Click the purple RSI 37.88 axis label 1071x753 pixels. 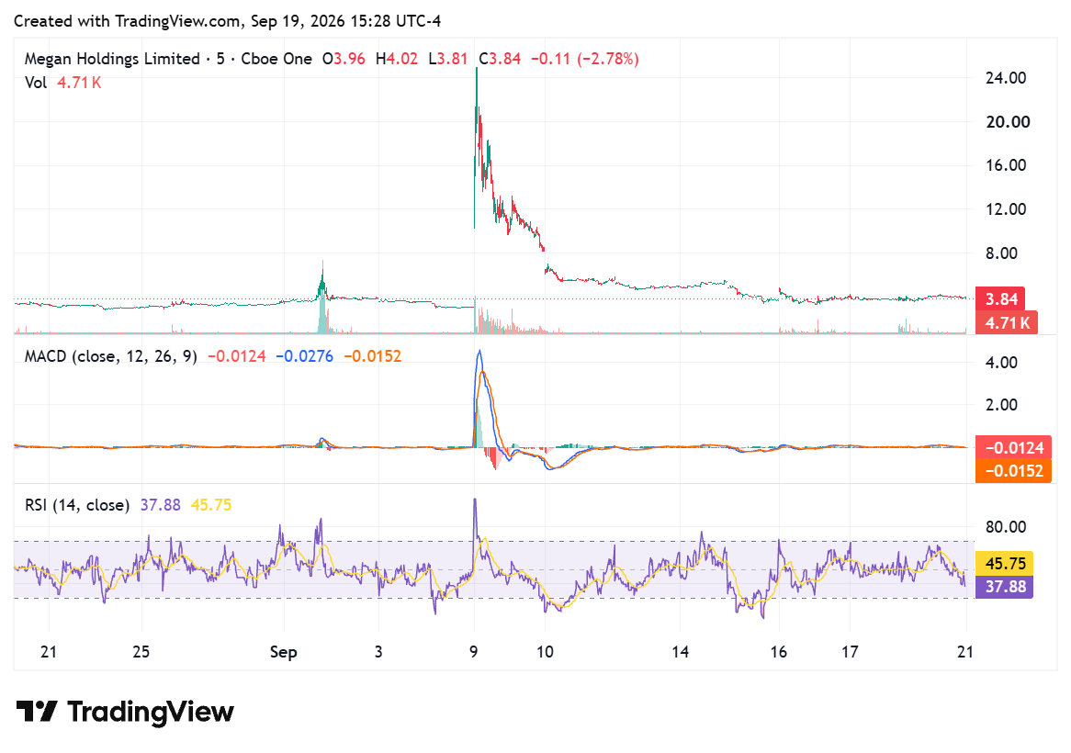(1004, 587)
